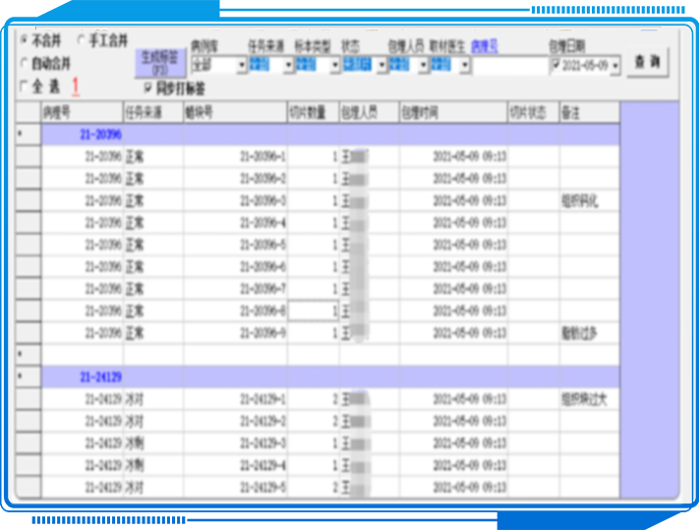Click the 病理号 link above the input
This screenshot has width=699, height=530.
point(484,45)
